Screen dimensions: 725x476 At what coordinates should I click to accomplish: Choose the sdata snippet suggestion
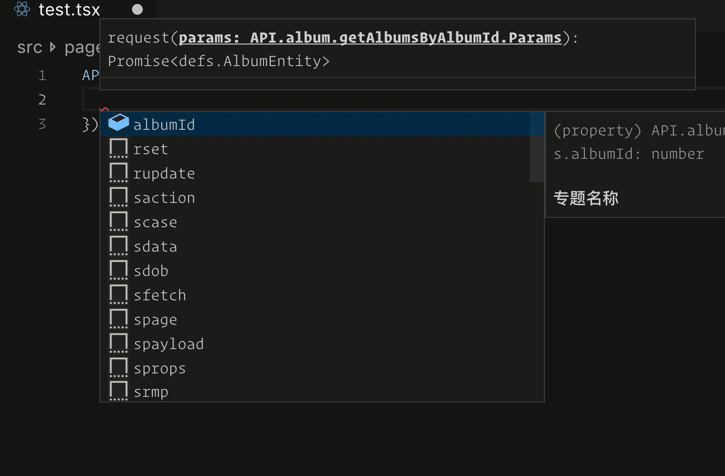coord(322,246)
